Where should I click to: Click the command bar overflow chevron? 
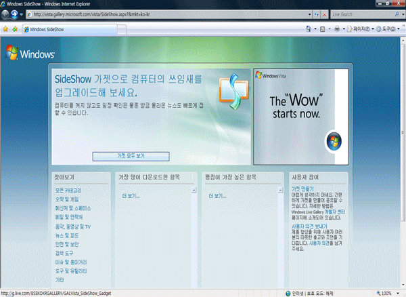click(x=403, y=25)
